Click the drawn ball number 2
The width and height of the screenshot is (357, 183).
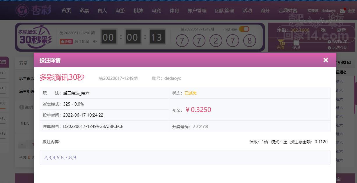tap(216, 41)
